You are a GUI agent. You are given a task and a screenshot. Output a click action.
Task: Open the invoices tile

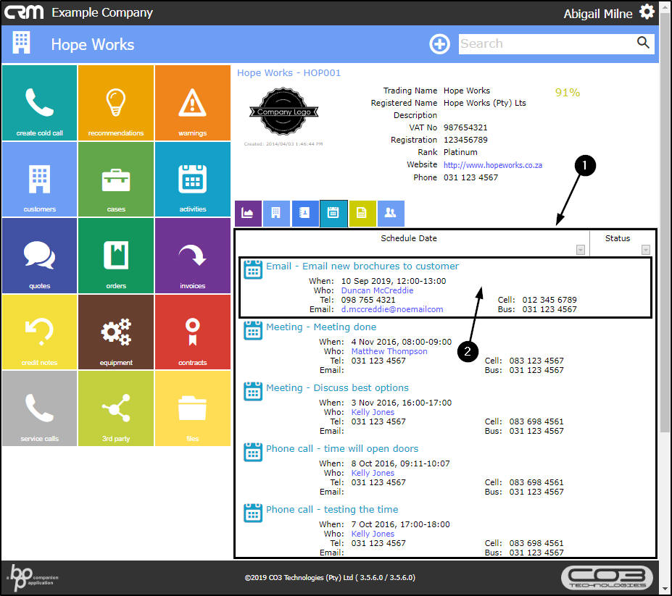pos(192,256)
